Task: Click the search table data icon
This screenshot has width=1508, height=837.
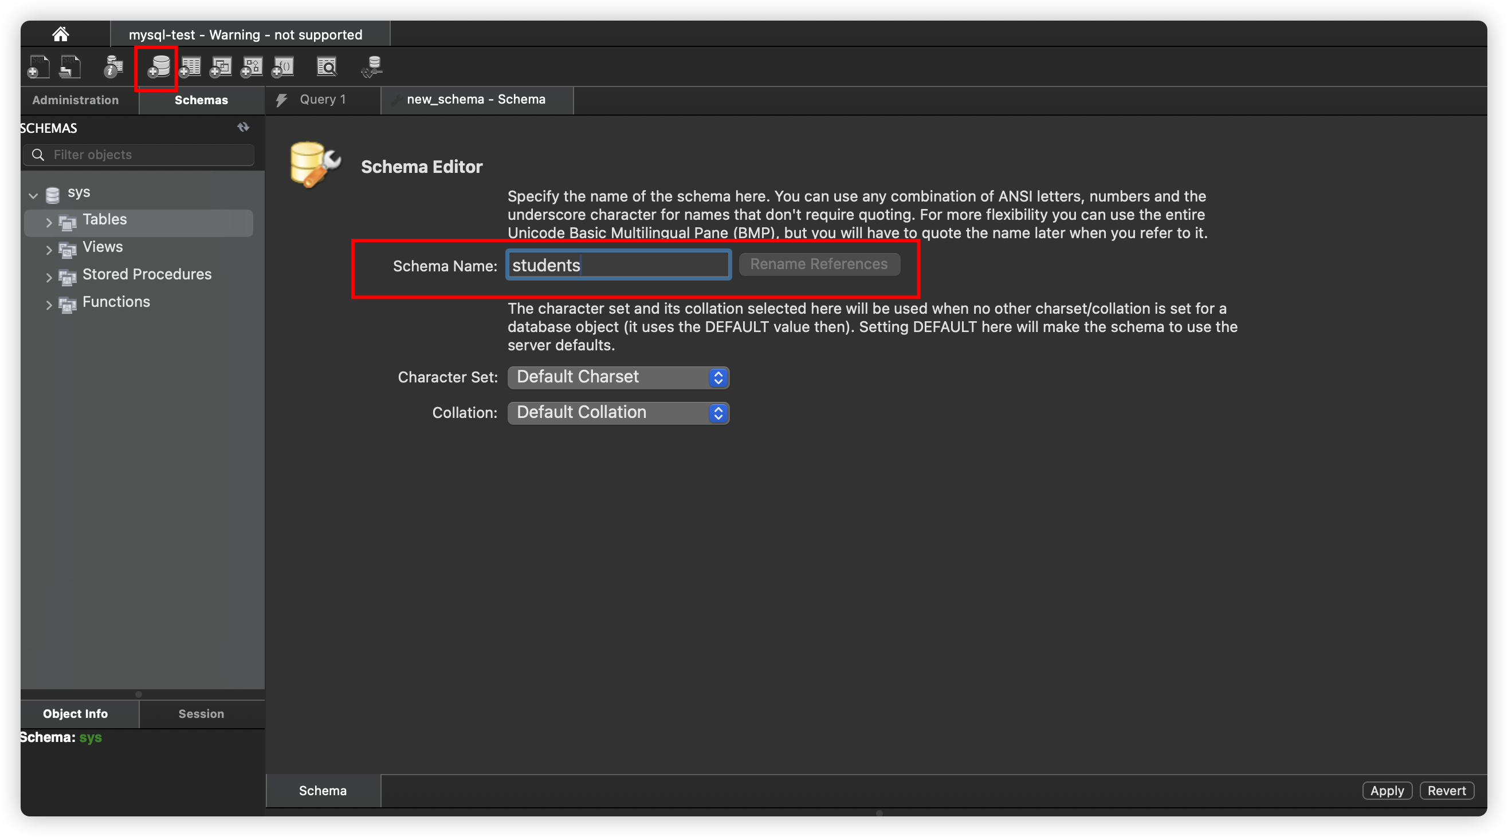Action: click(x=327, y=66)
